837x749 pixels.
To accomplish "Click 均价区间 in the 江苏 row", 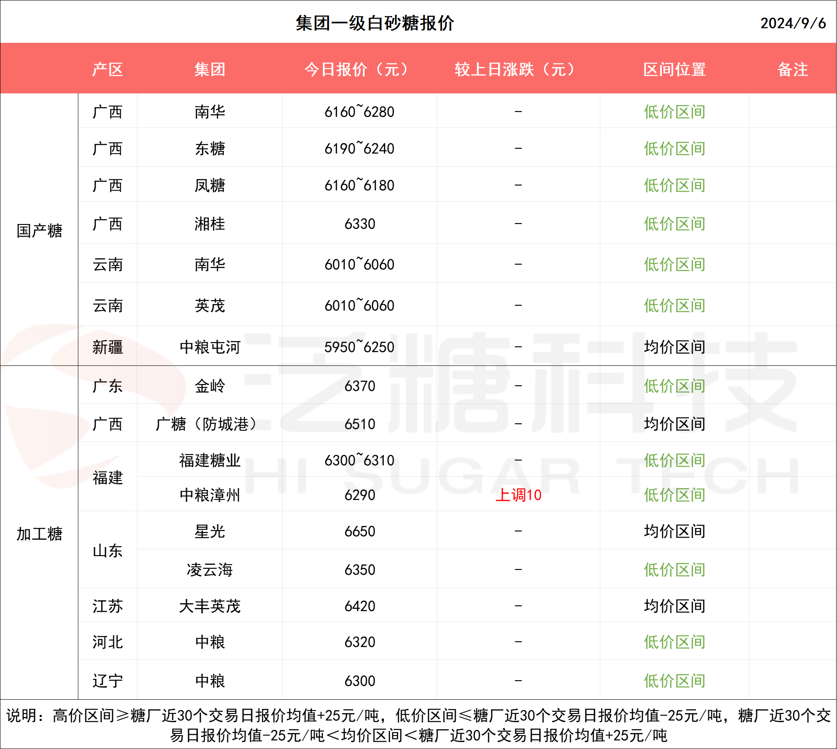I will pos(674,606).
